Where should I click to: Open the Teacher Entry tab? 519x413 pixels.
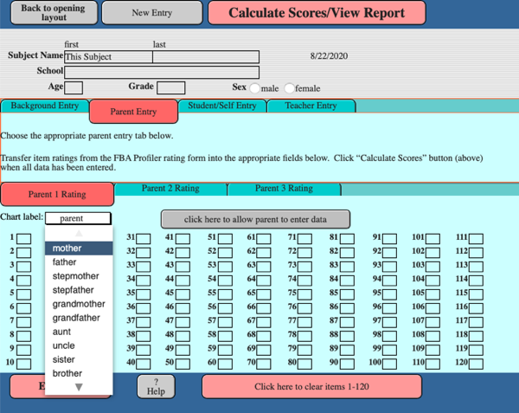311,106
